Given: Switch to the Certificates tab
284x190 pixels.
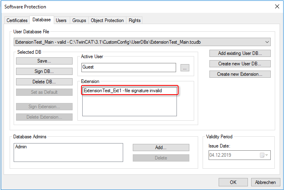Looking at the screenshot, I should [x=17, y=20].
